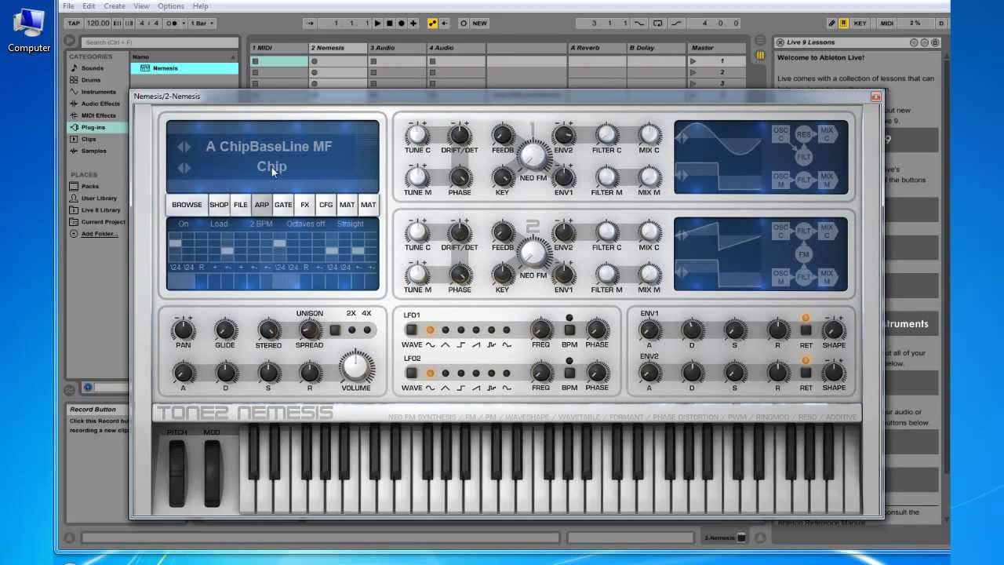This screenshot has height=565, width=1004.
Task: Click the Arrangement Record button in the transport
Action: point(402,23)
